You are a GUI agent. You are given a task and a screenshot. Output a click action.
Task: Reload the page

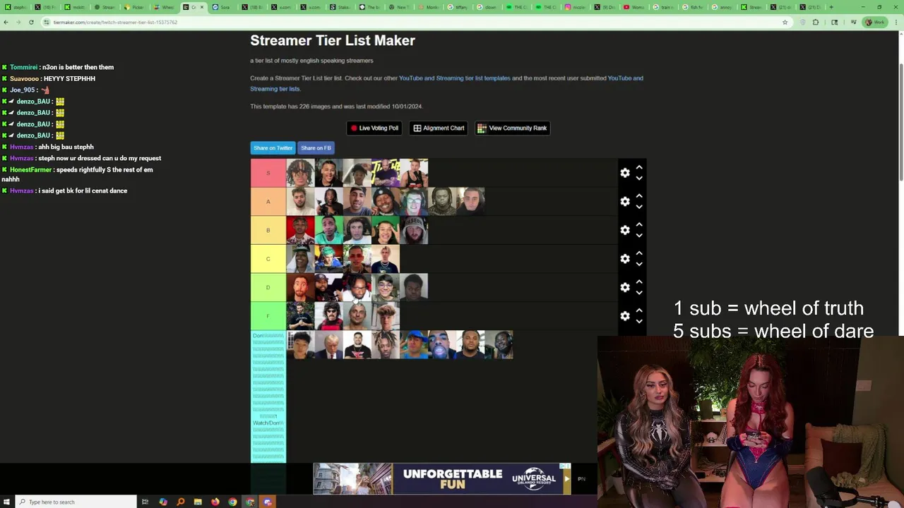click(31, 22)
